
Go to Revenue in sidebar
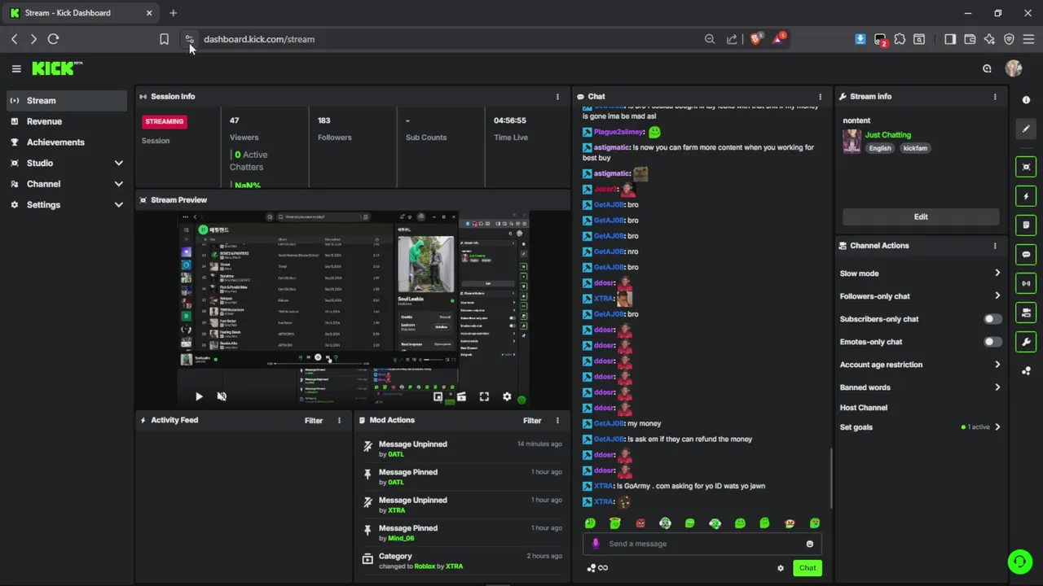[x=67, y=121]
